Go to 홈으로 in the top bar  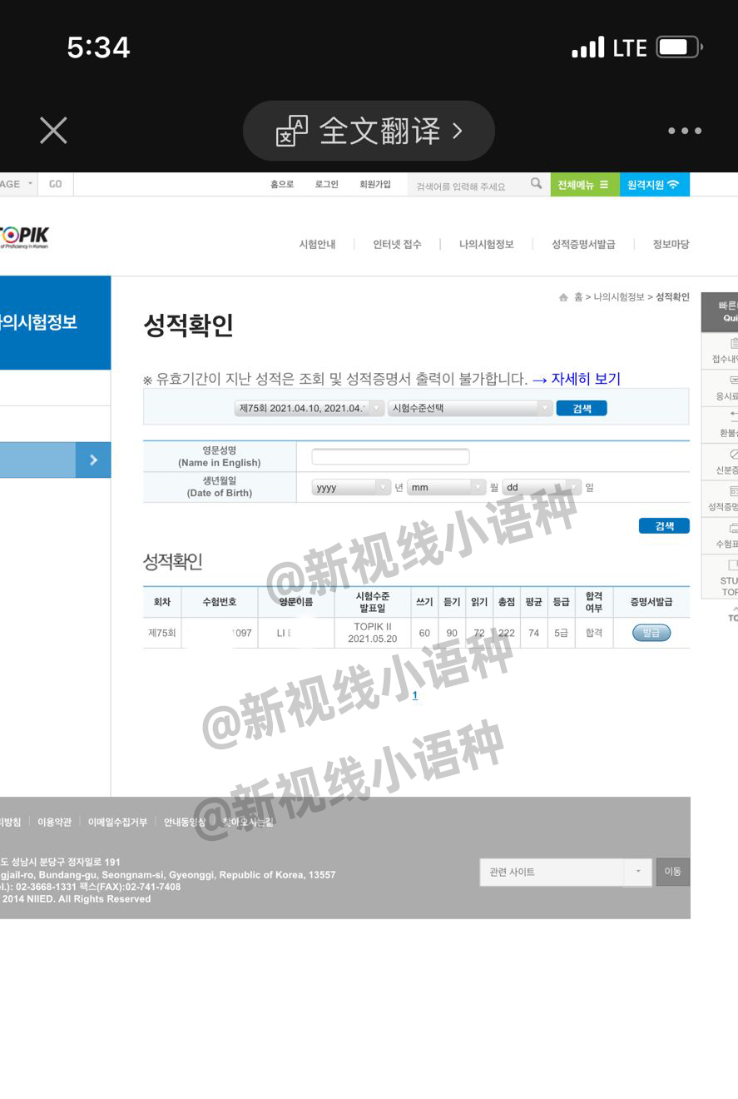pos(282,184)
